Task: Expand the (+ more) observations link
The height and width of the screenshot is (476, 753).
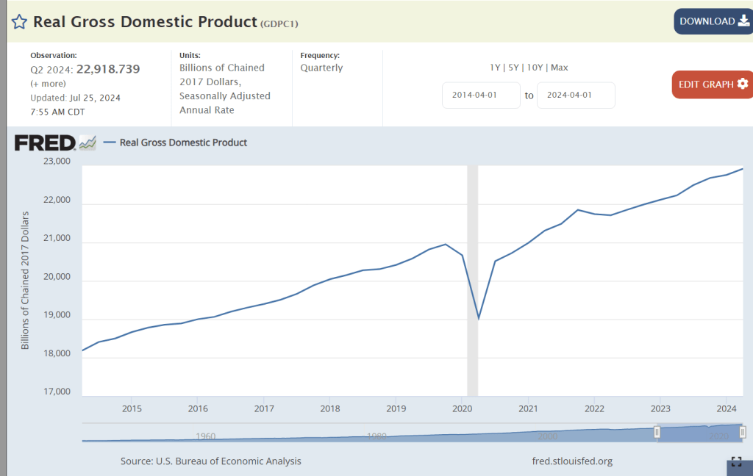Action: 48,84
